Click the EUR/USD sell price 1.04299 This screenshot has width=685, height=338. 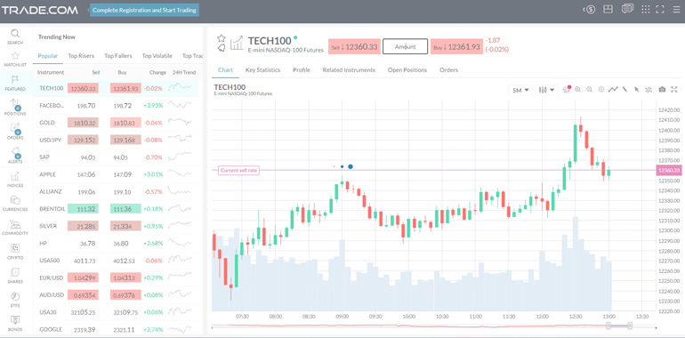pos(83,278)
